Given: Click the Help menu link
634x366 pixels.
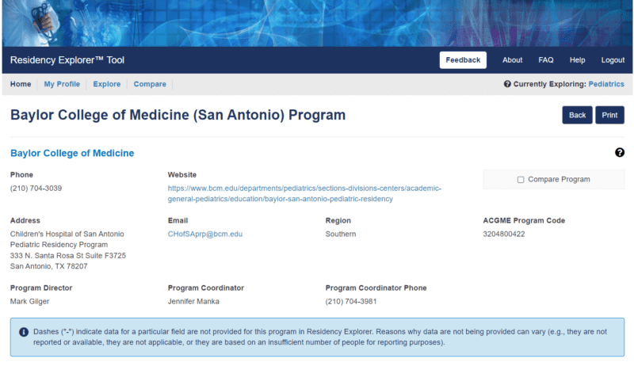Looking at the screenshot, I should 577,60.
